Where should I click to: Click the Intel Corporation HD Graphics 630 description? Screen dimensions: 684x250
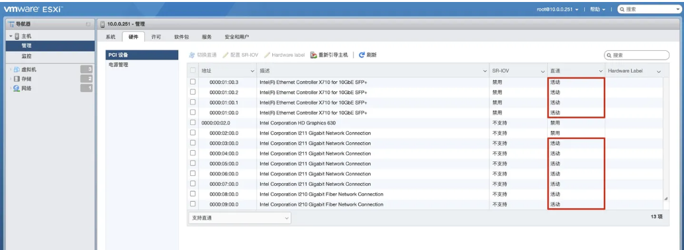point(297,123)
